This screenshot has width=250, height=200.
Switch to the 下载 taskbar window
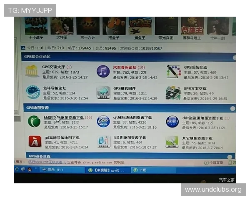[x=153, y=170]
